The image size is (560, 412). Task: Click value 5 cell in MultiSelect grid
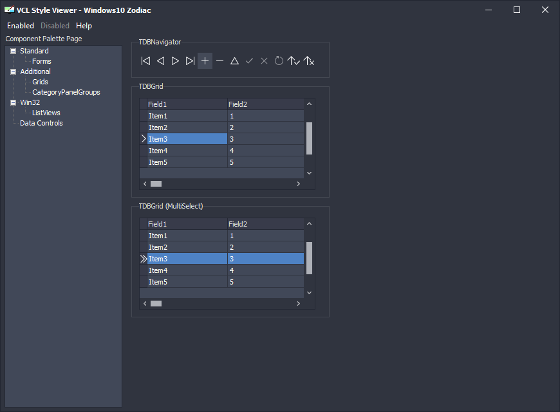266,282
